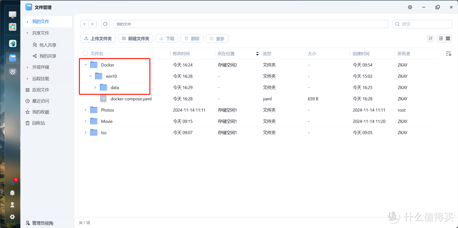The height and width of the screenshot is (228, 458).
Task: Go back with the left arrow button
Action: click(84, 24)
